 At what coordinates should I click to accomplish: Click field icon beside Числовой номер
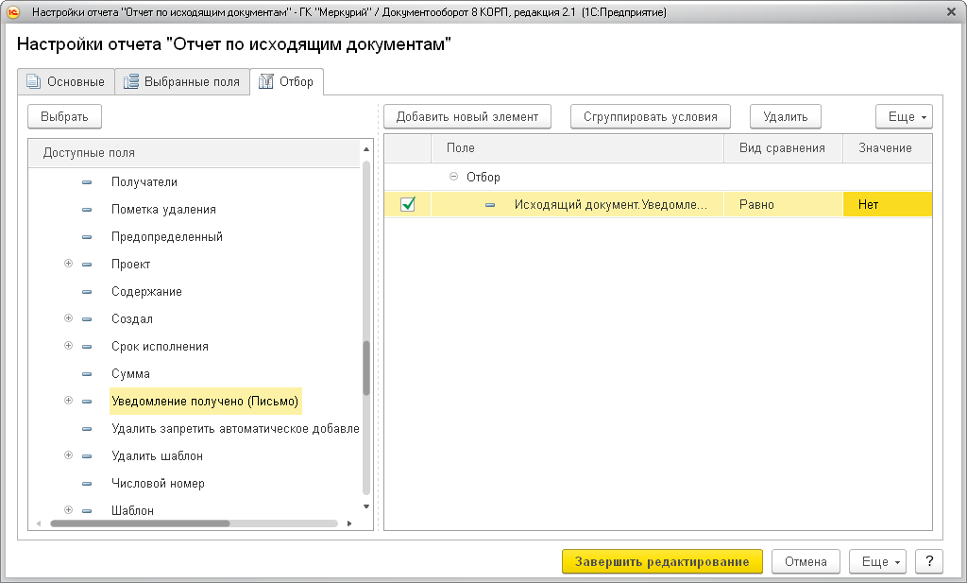[x=87, y=484]
